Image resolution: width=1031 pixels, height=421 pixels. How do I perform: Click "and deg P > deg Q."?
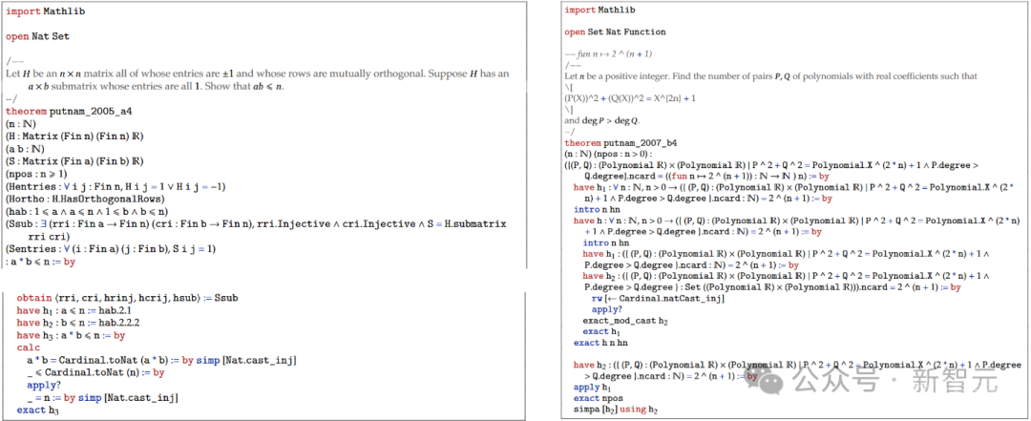coord(603,121)
